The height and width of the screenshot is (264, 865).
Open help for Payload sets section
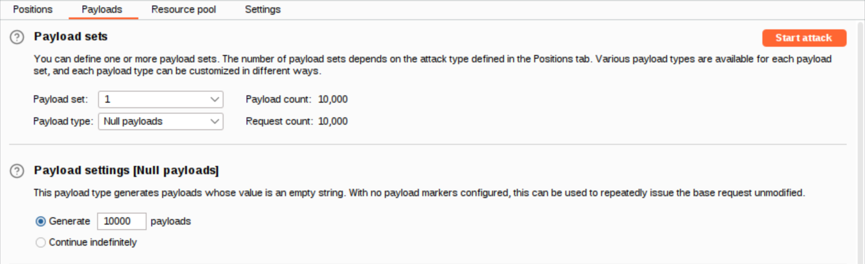(17, 37)
